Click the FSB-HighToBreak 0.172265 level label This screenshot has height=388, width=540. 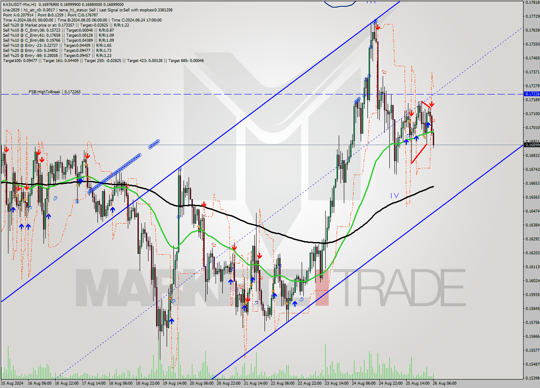pyautogui.click(x=54, y=92)
